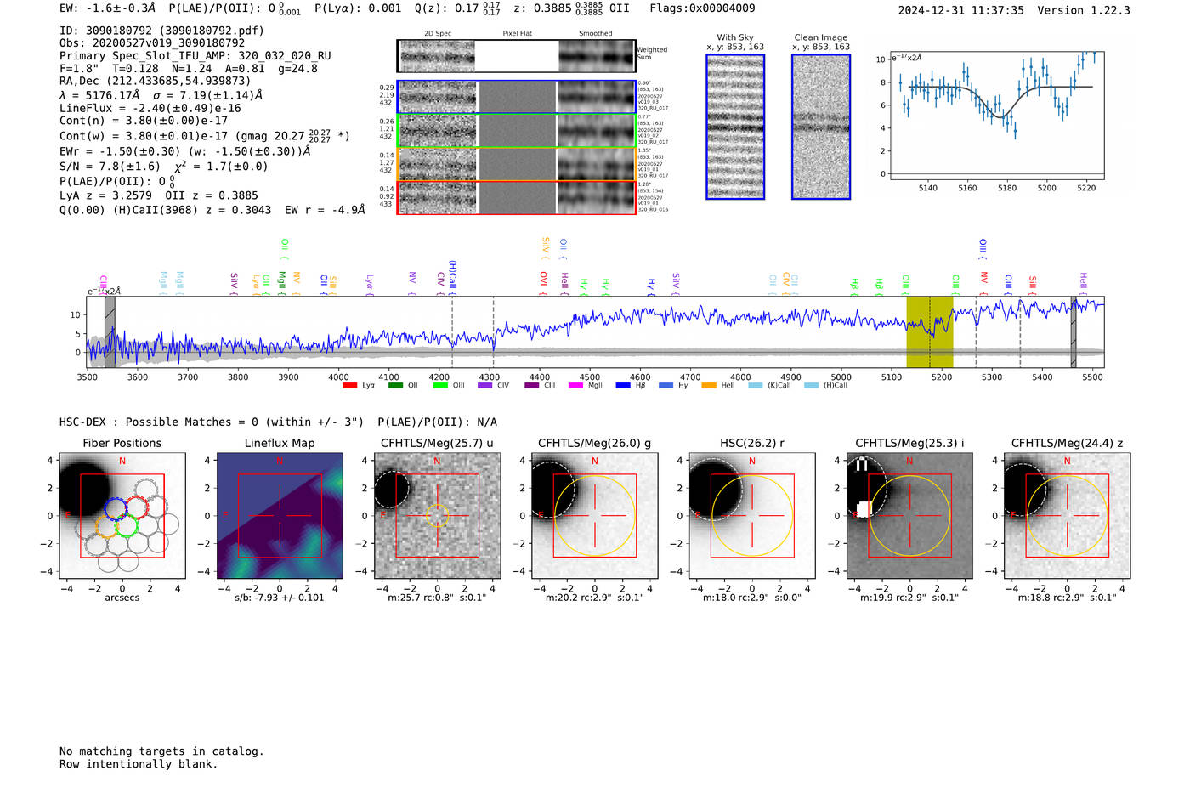This screenshot has width=1190, height=810.
Task: Click the CIII legend swatch
Action: click(532, 386)
